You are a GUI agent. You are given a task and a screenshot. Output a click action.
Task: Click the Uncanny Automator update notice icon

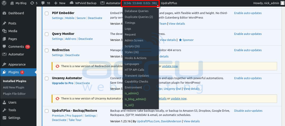click(57, 99)
